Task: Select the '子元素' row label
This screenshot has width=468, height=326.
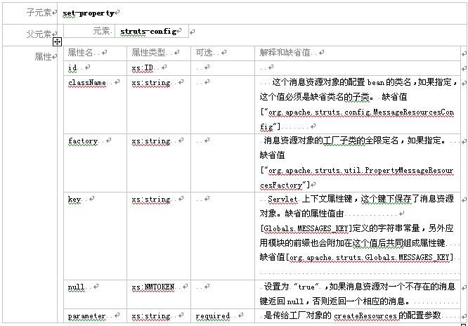Action: click(39, 13)
